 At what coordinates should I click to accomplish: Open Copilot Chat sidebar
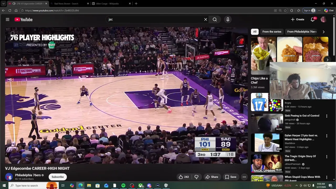[329, 10]
